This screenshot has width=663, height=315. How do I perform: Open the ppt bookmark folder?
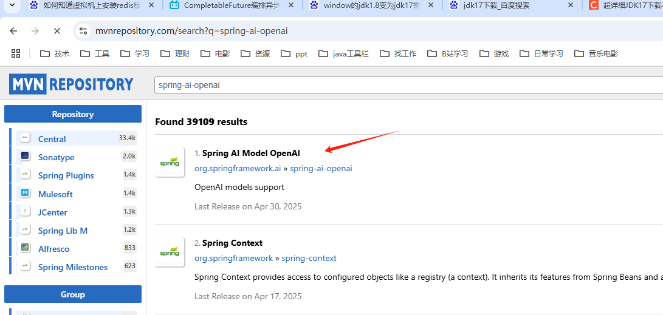click(294, 53)
